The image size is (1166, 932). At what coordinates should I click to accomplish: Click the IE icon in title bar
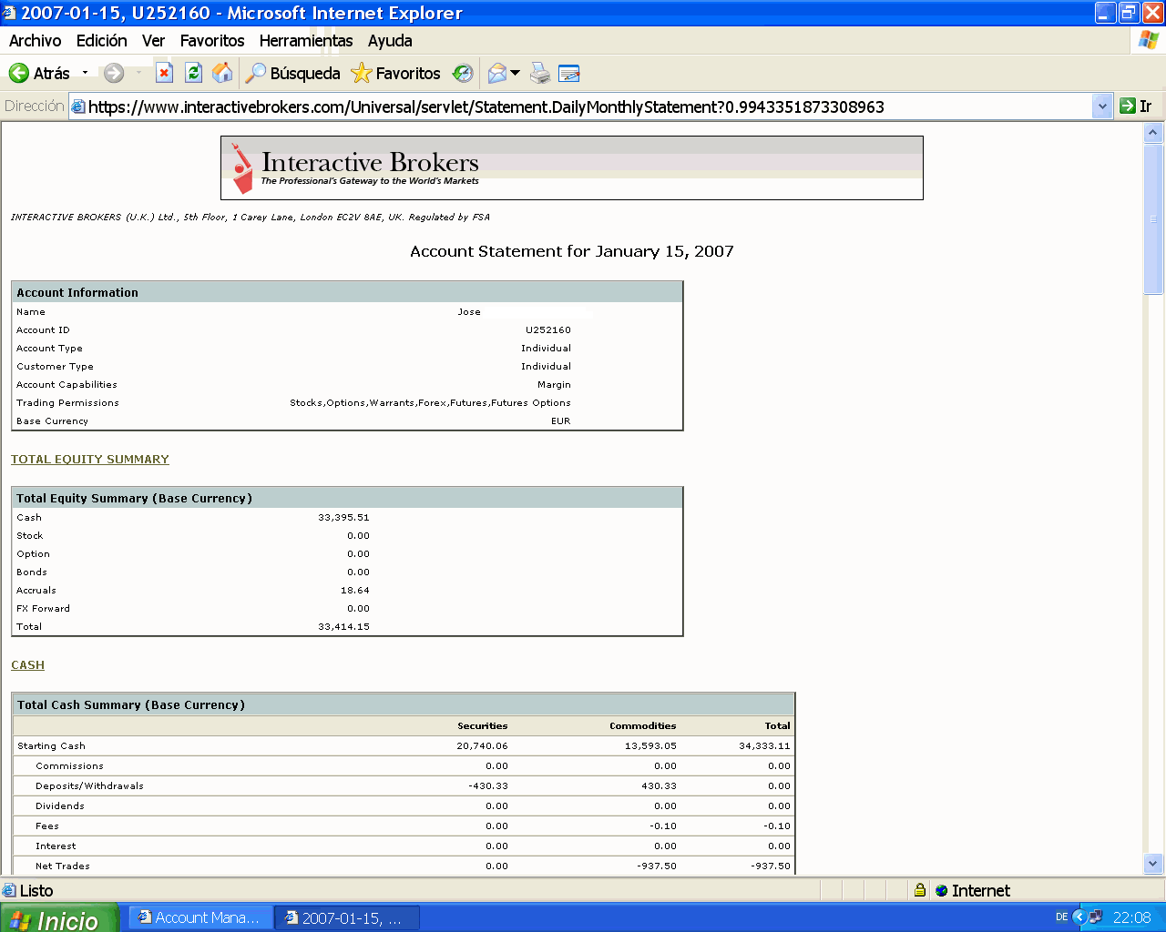(x=9, y=13)
